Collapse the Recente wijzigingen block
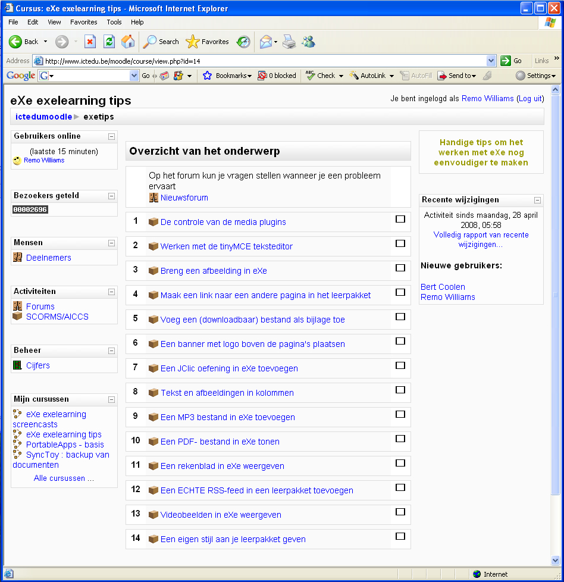564x582 pixels. coord(537,201)
